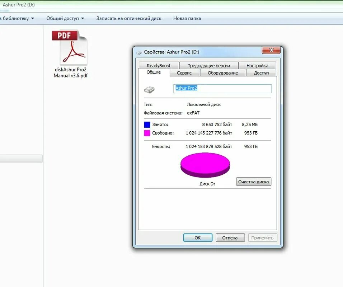The image size is (343, 287).
Task: Click the Емкость label
Action: [x=161, y=147]
